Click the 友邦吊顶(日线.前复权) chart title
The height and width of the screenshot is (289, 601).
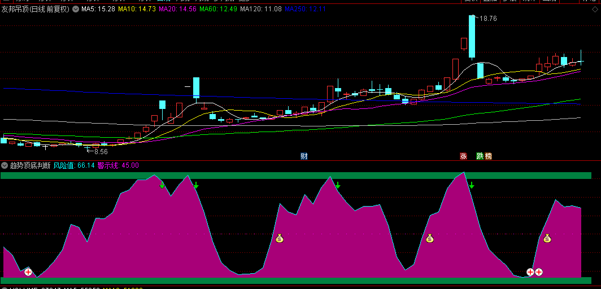(x=35, y=8)
